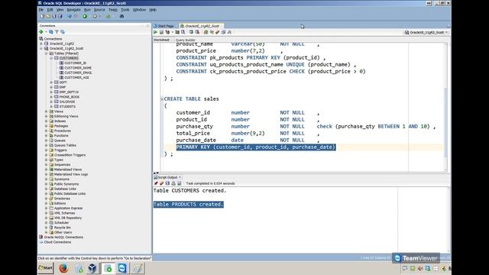Expand the EMP table node
Viewport: 489px width, 275px height.
pyautogui.click(x=51, y=87)
